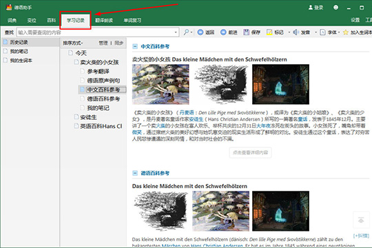The width and height of the screenshot is (372, 248).
Task: Click the 发音 speaker pronunciation icon
Action: click(x=296, y=32)
